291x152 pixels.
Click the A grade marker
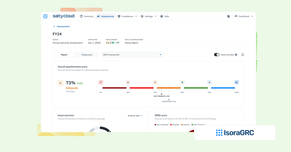(209, 82)
